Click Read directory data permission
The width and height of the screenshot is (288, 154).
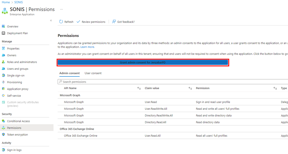[208, 122]
